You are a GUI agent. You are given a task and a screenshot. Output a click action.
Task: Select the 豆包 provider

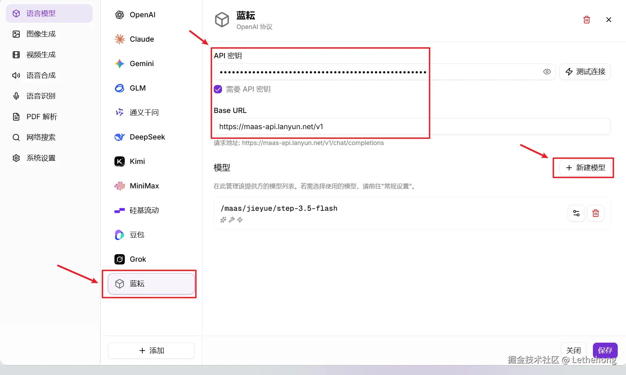151,235
